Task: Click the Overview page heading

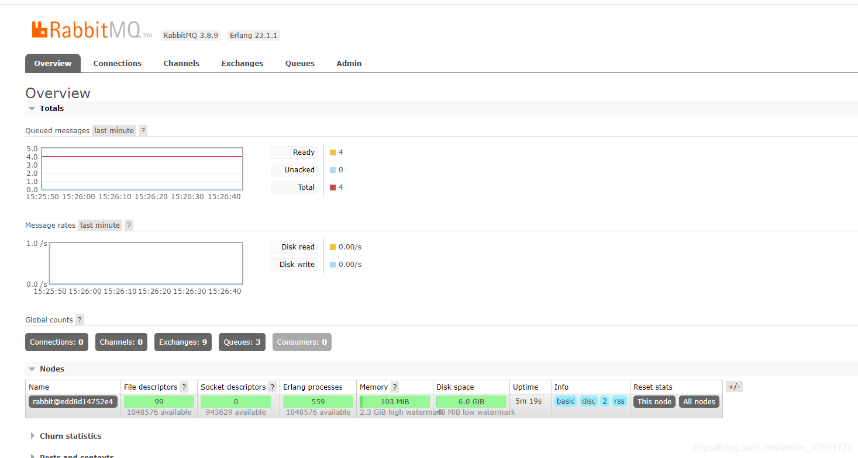Action: point(58,93)
